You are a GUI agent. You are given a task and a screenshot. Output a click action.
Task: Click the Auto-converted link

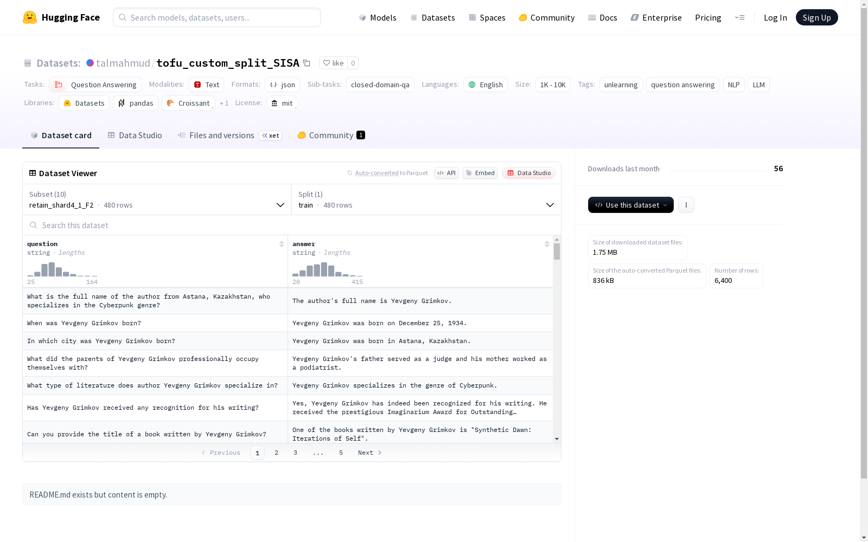pos(376,173)
